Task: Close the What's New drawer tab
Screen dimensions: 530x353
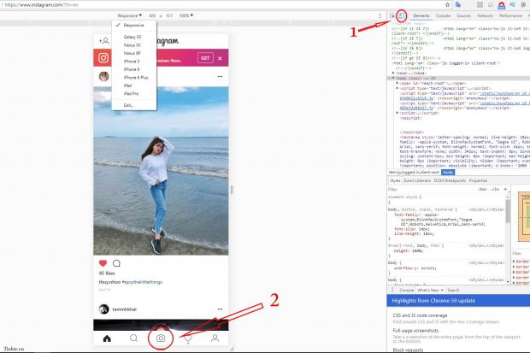Action: tap(442, 290)
